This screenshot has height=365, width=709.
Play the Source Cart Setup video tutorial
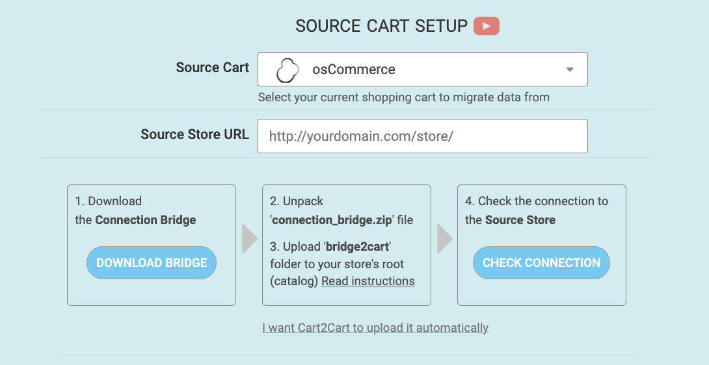486,26
